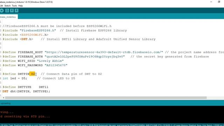The height and width of the screenshot is (126, 224).
Task: Click the "Lovely Akhim" SSID string
Action: [50, 61]
